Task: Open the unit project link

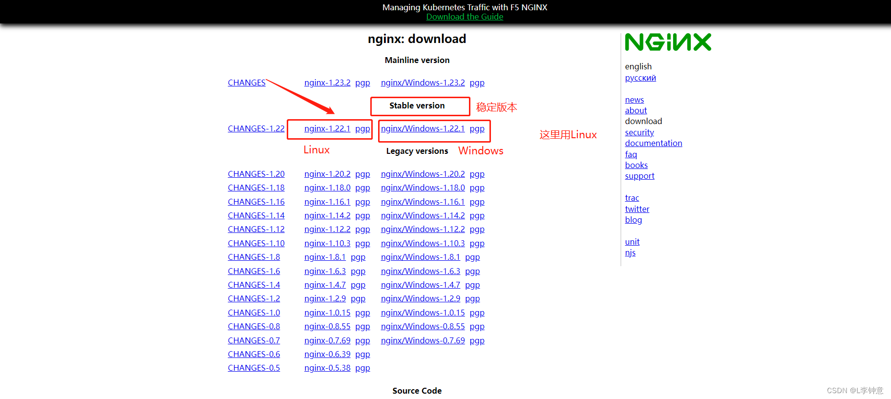Action: tap(632, 242)
